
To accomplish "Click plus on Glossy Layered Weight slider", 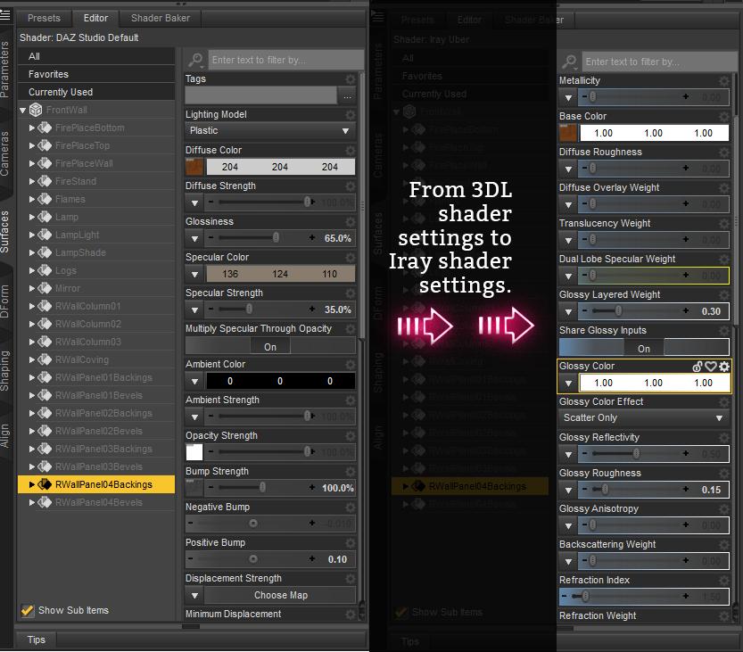I will pyautogui.click(x=686, y=310).
